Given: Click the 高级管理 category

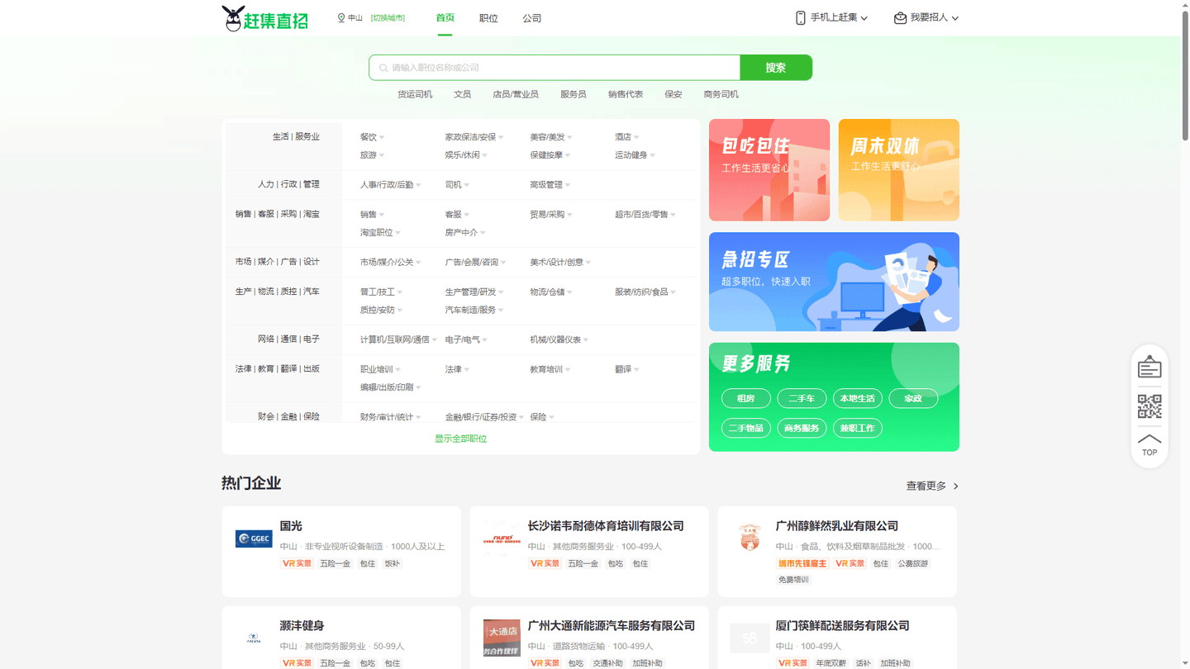Looking at the screenshot, I should click(x=546, y=185).
